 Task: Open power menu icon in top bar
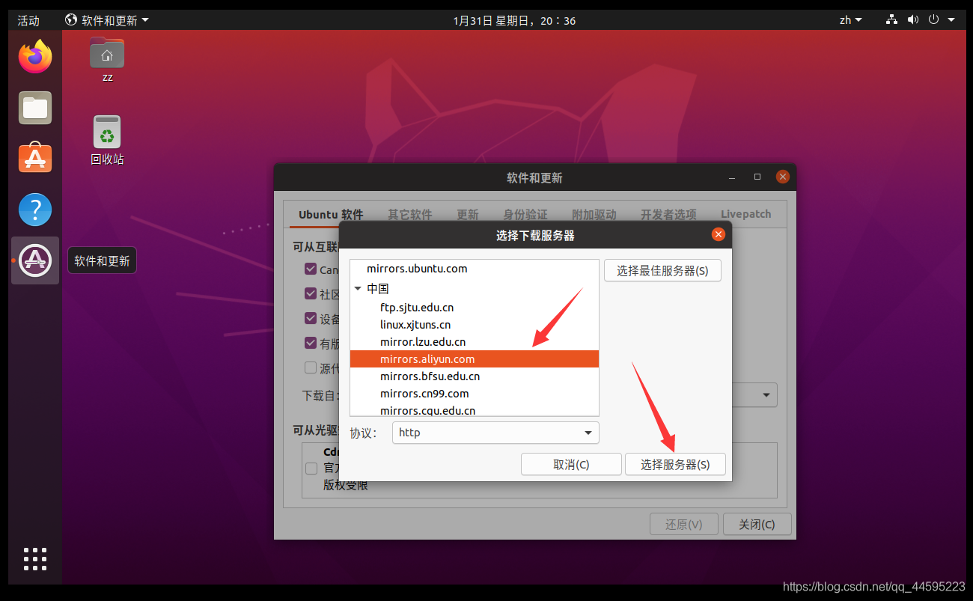[x=933, y=20]
